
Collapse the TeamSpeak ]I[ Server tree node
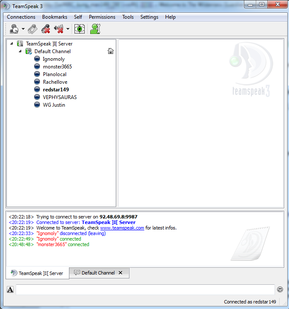pos(11,43)
